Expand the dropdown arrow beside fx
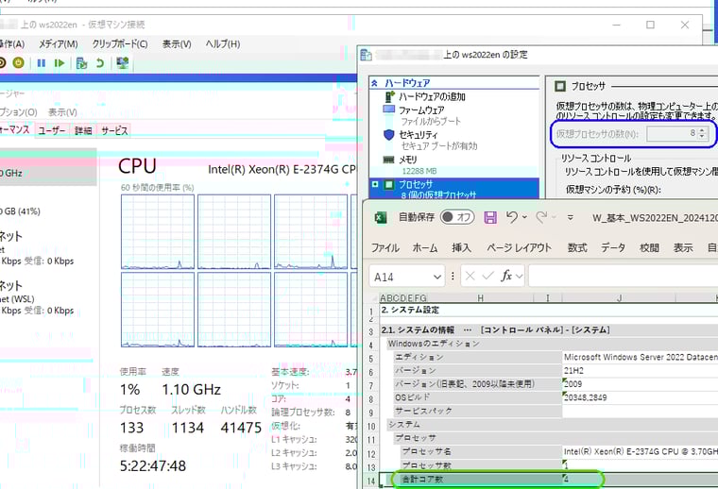718x489 pixels. pos(520,277)
